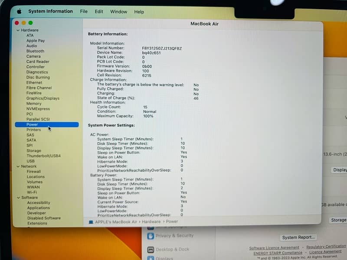Image resolution: width=347 pixels, height=260 pixels.
Task: Open the Software Licence Agreement link
Action: [x=274, y=248]
